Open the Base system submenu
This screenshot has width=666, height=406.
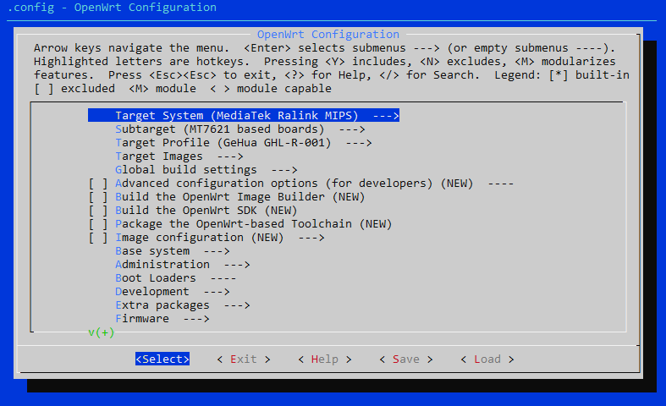click(172, 251)
